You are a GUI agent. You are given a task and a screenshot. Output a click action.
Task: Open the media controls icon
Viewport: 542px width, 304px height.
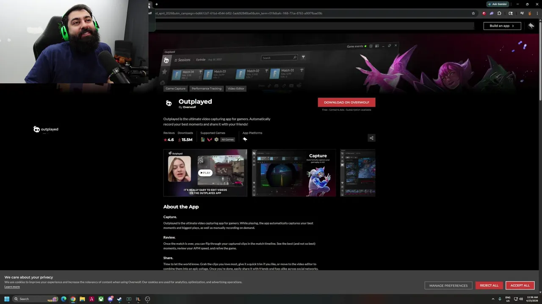522,13
